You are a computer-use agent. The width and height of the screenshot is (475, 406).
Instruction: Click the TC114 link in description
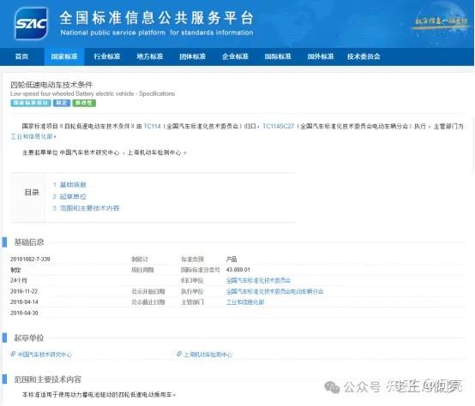pos(152,126)
